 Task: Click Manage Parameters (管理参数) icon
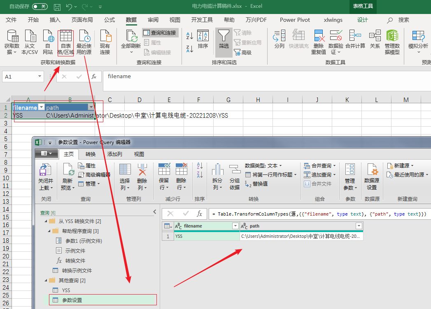[x=350, y=177]
